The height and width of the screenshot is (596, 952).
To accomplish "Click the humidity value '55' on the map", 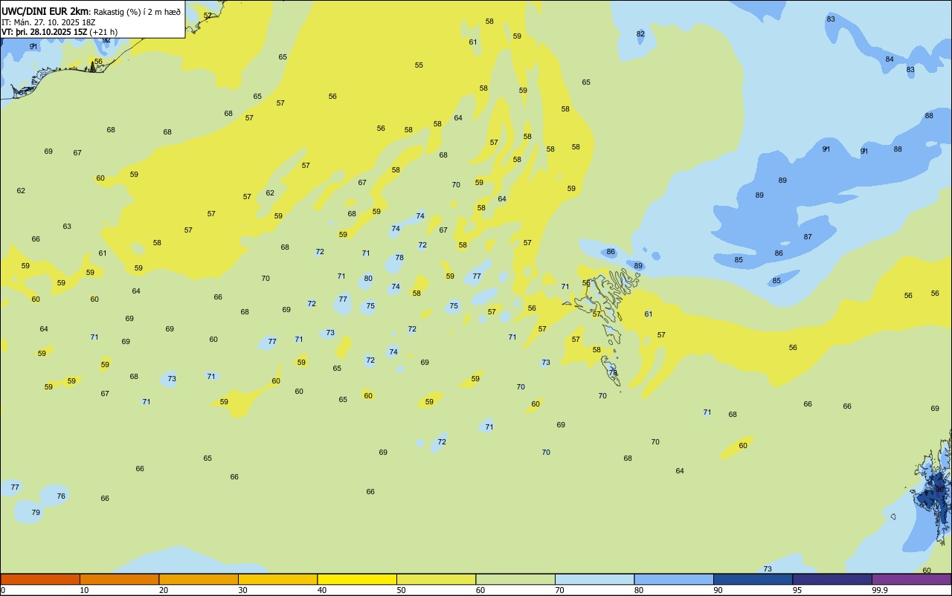I will [x=419, y=65].
